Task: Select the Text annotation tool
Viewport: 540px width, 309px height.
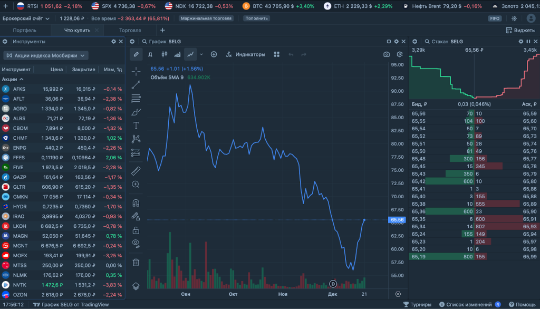Action: (x=136, y=125)
